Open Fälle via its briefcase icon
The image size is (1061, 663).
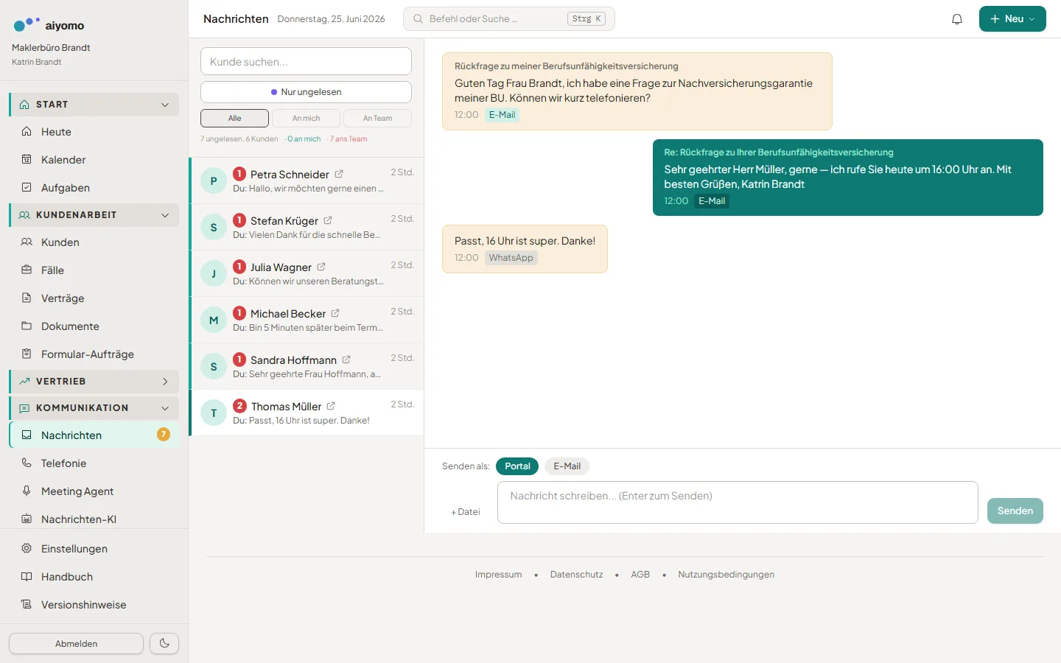coord(27,270)
